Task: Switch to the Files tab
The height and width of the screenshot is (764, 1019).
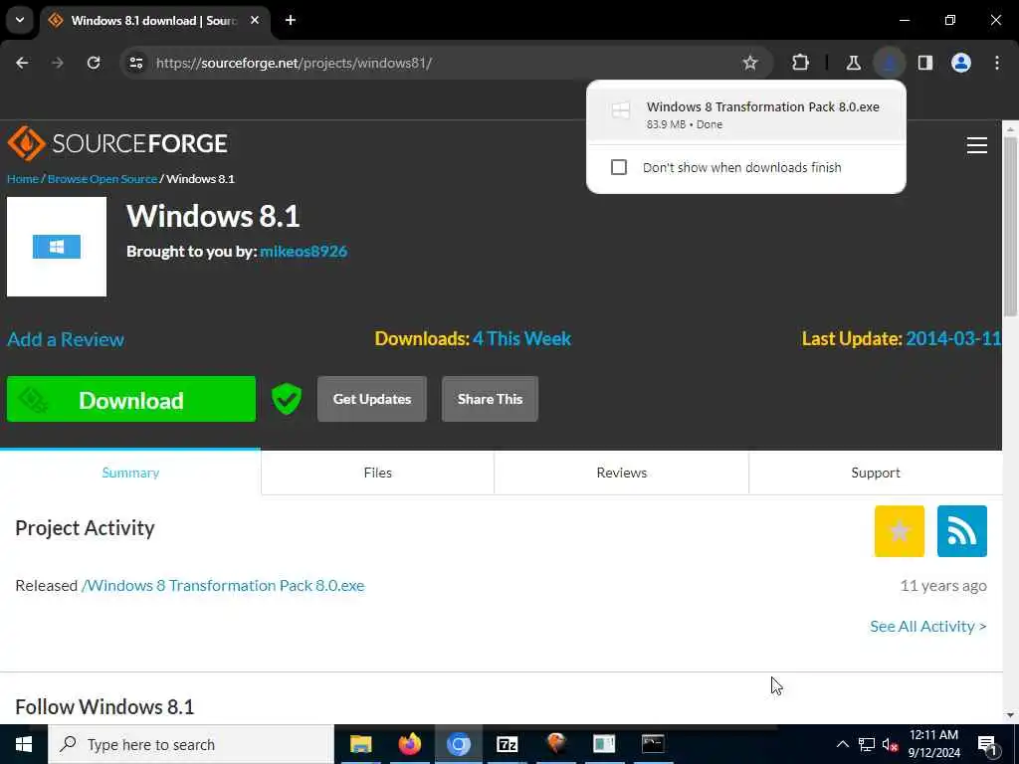Action: (377, 473)
